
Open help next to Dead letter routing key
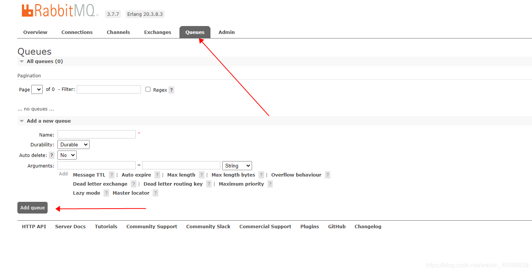point(209,184)
